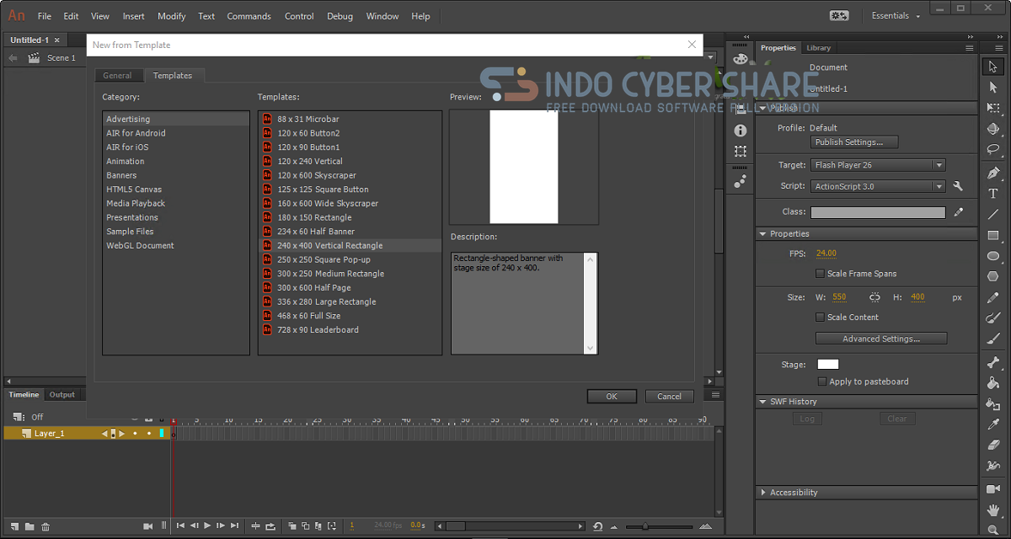Click OK in New from Template
Image resolution: width=1011 pixels, height=539 pixels.
pyautogui.click(x=612, y=396)
